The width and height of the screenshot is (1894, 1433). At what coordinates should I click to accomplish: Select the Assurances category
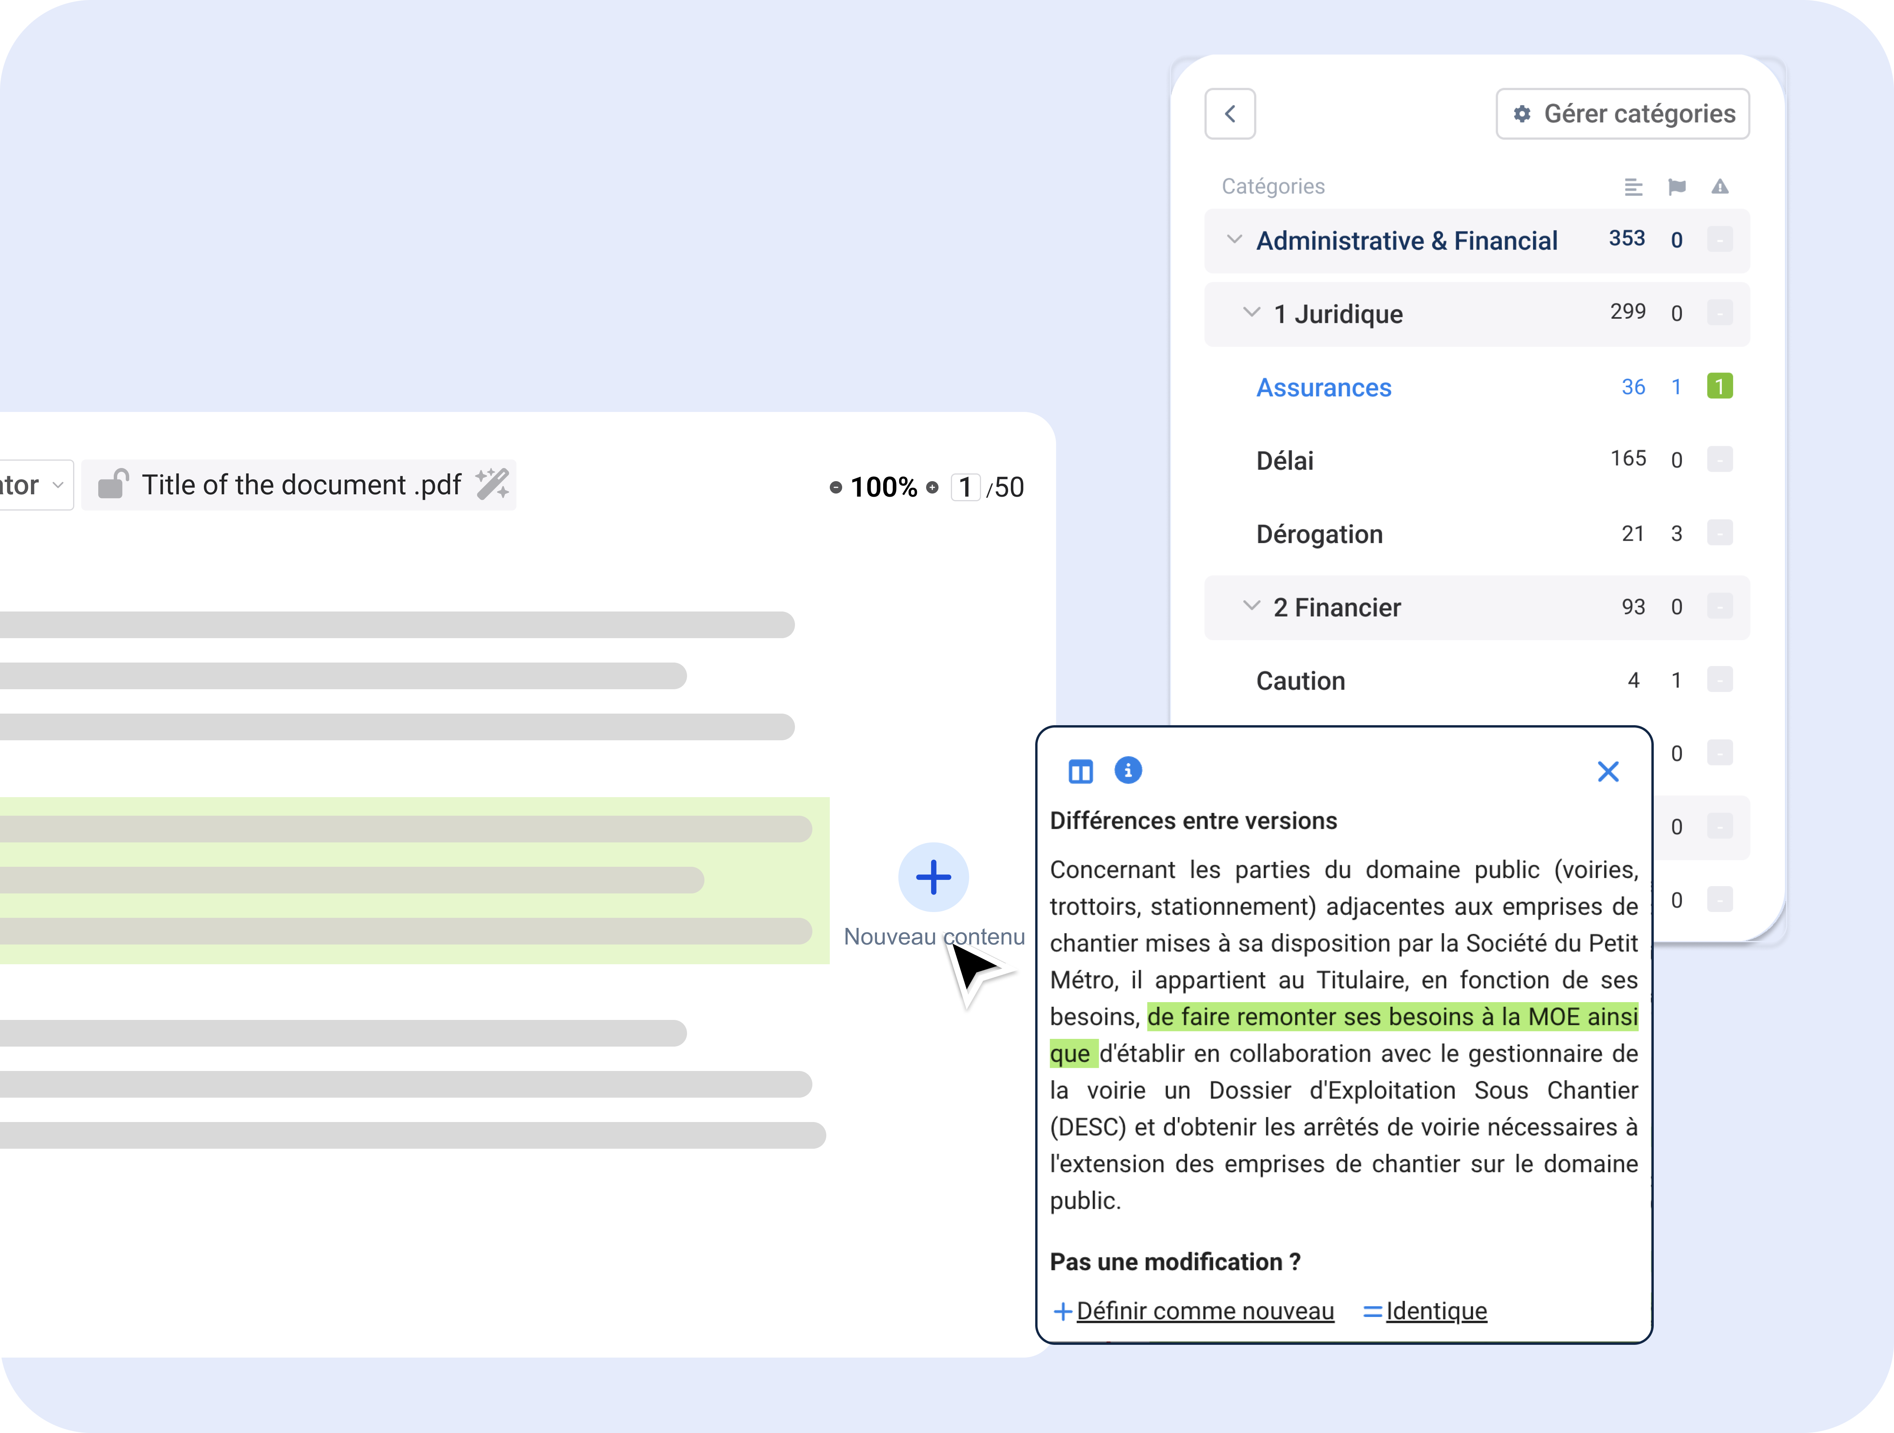click(1323, 388)
